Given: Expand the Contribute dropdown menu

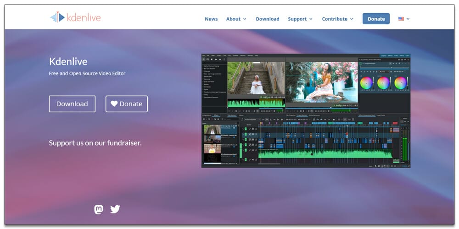Looking at the screenshot, I should pyautogui.click(x=337, y=19).
